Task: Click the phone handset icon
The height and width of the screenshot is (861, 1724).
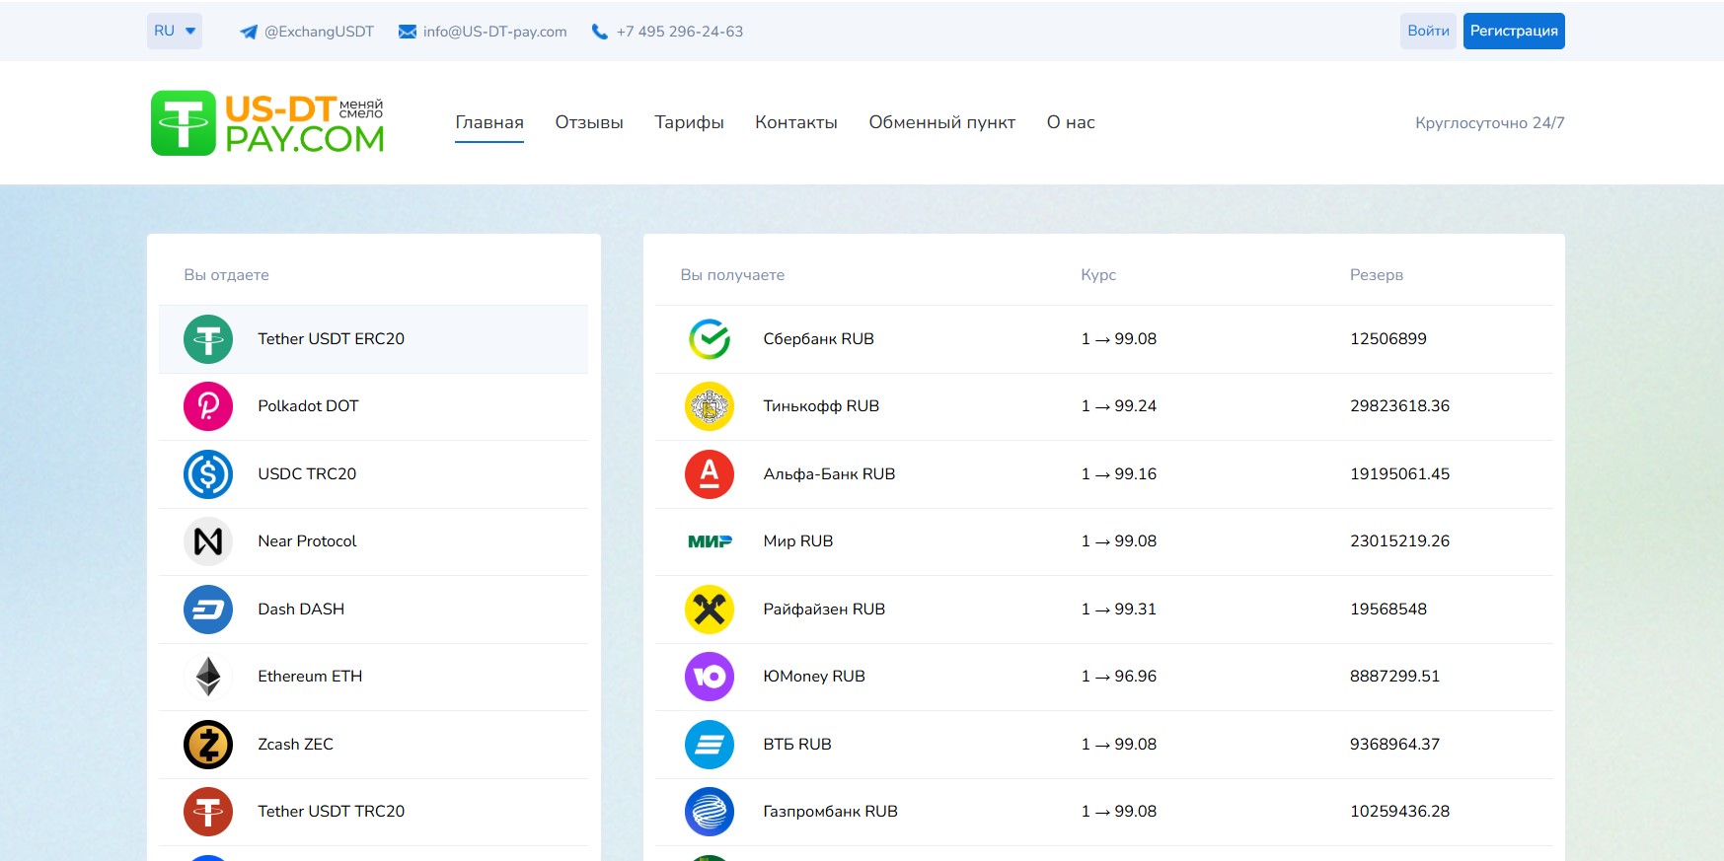Action: 599,32
